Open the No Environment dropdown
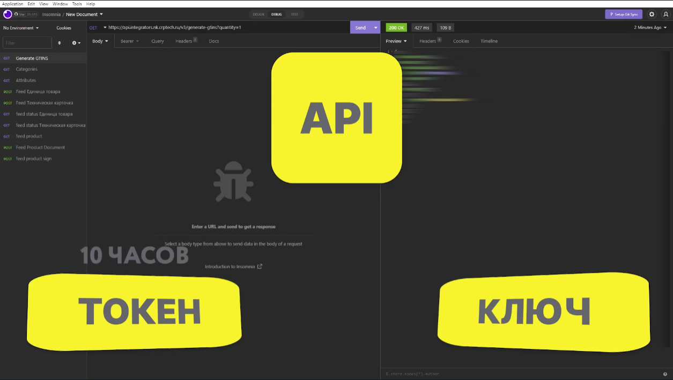The image size is (673, 380). 21,28
